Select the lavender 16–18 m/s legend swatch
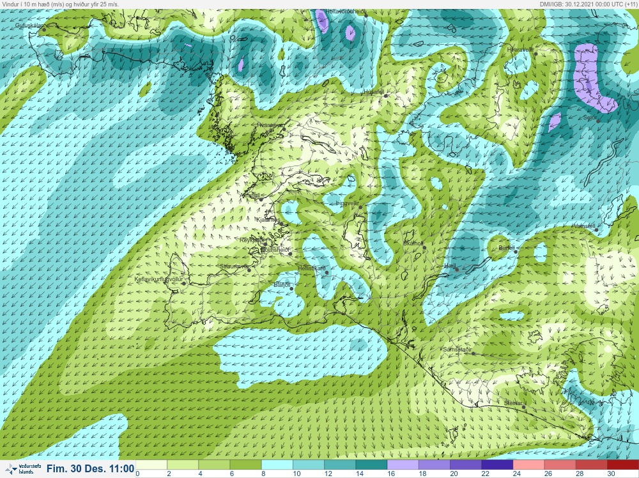The height and width of the screenshot is (478, 639). click(403, 465)
